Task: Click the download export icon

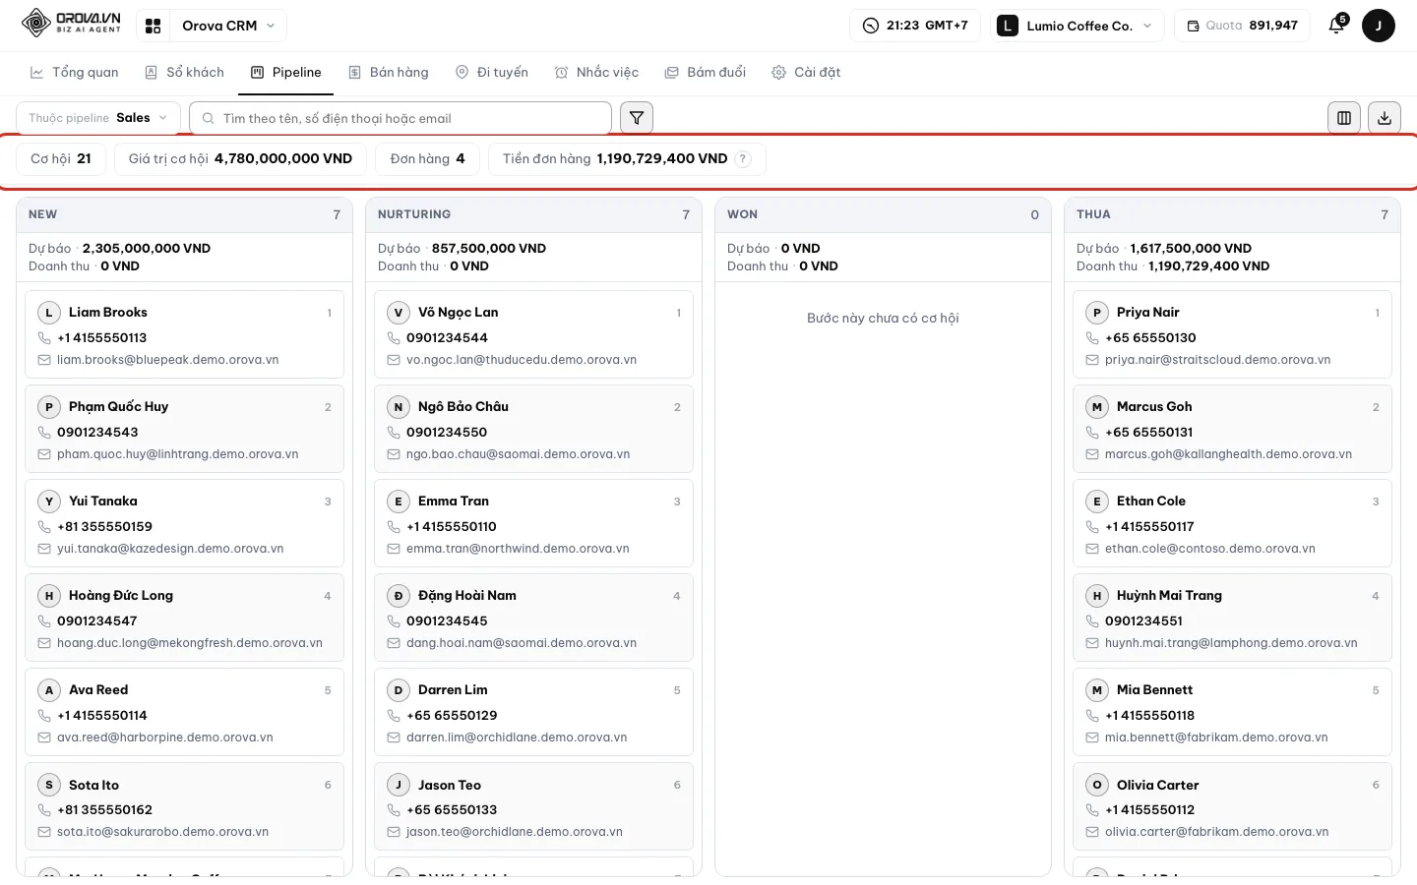Action: point(1385,118)
